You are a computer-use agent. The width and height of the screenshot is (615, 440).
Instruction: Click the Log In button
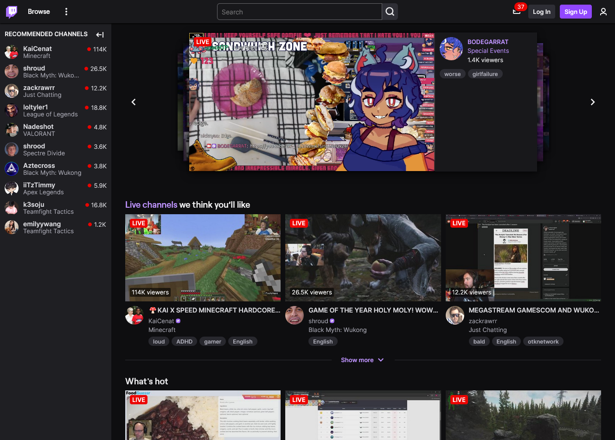point(542,12)
